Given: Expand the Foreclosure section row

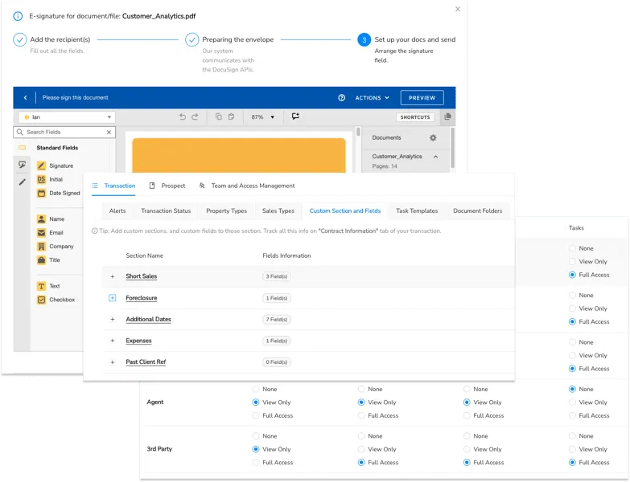Looking at the screenshot, I should coord(113,298).
